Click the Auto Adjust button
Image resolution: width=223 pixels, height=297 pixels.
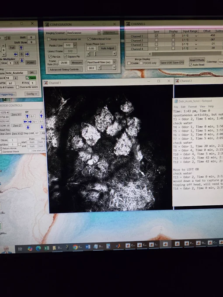click(x=108, y=48)
